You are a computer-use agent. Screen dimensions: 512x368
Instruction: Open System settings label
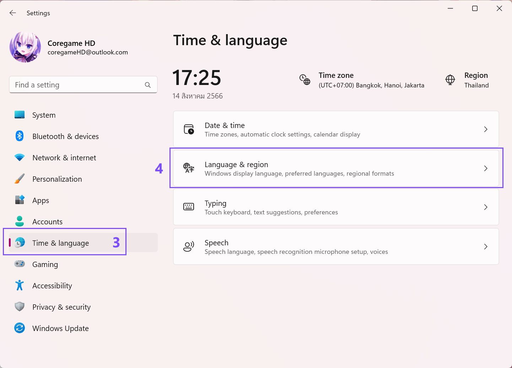pyautogui.click(x=44, y=115)
